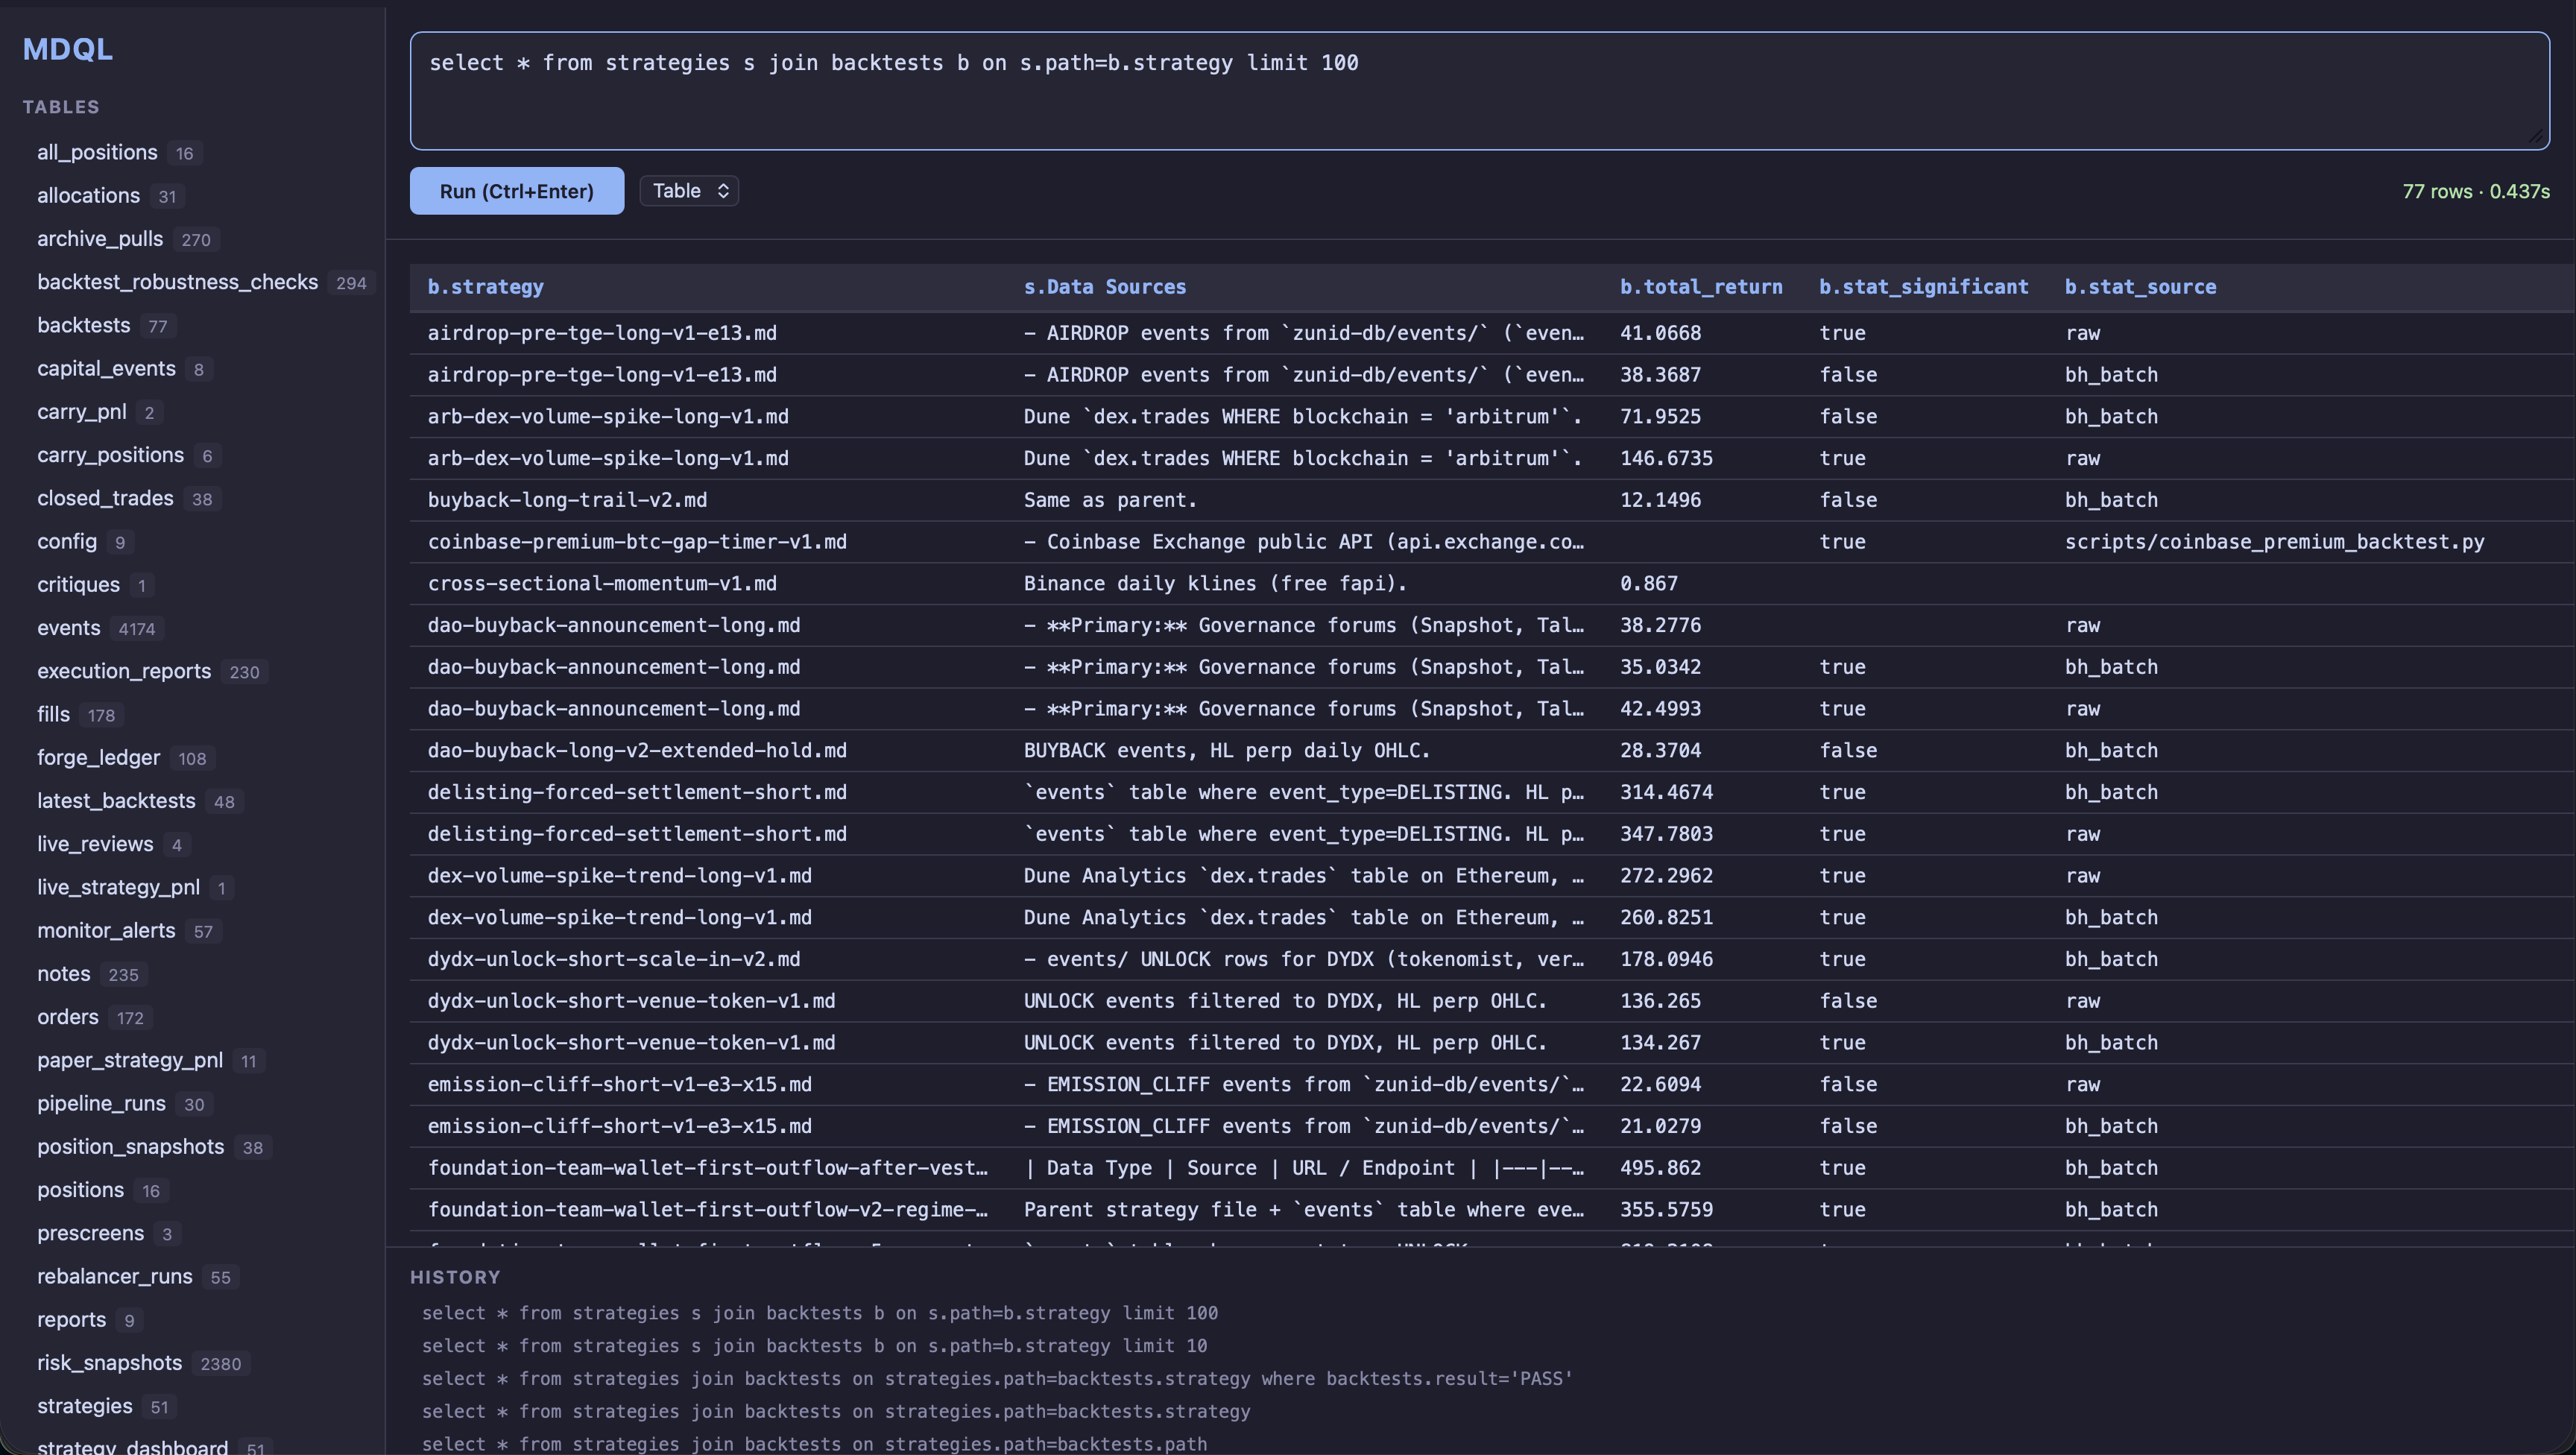Select the orders table
Screen dimensions: 2576x1455
point(67,1017)
